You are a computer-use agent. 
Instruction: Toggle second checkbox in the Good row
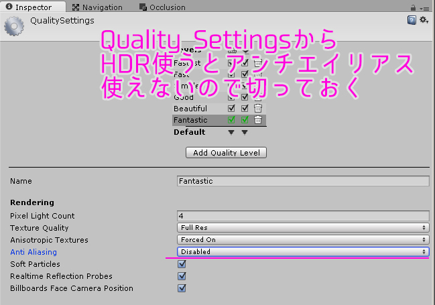pos(245,97)
